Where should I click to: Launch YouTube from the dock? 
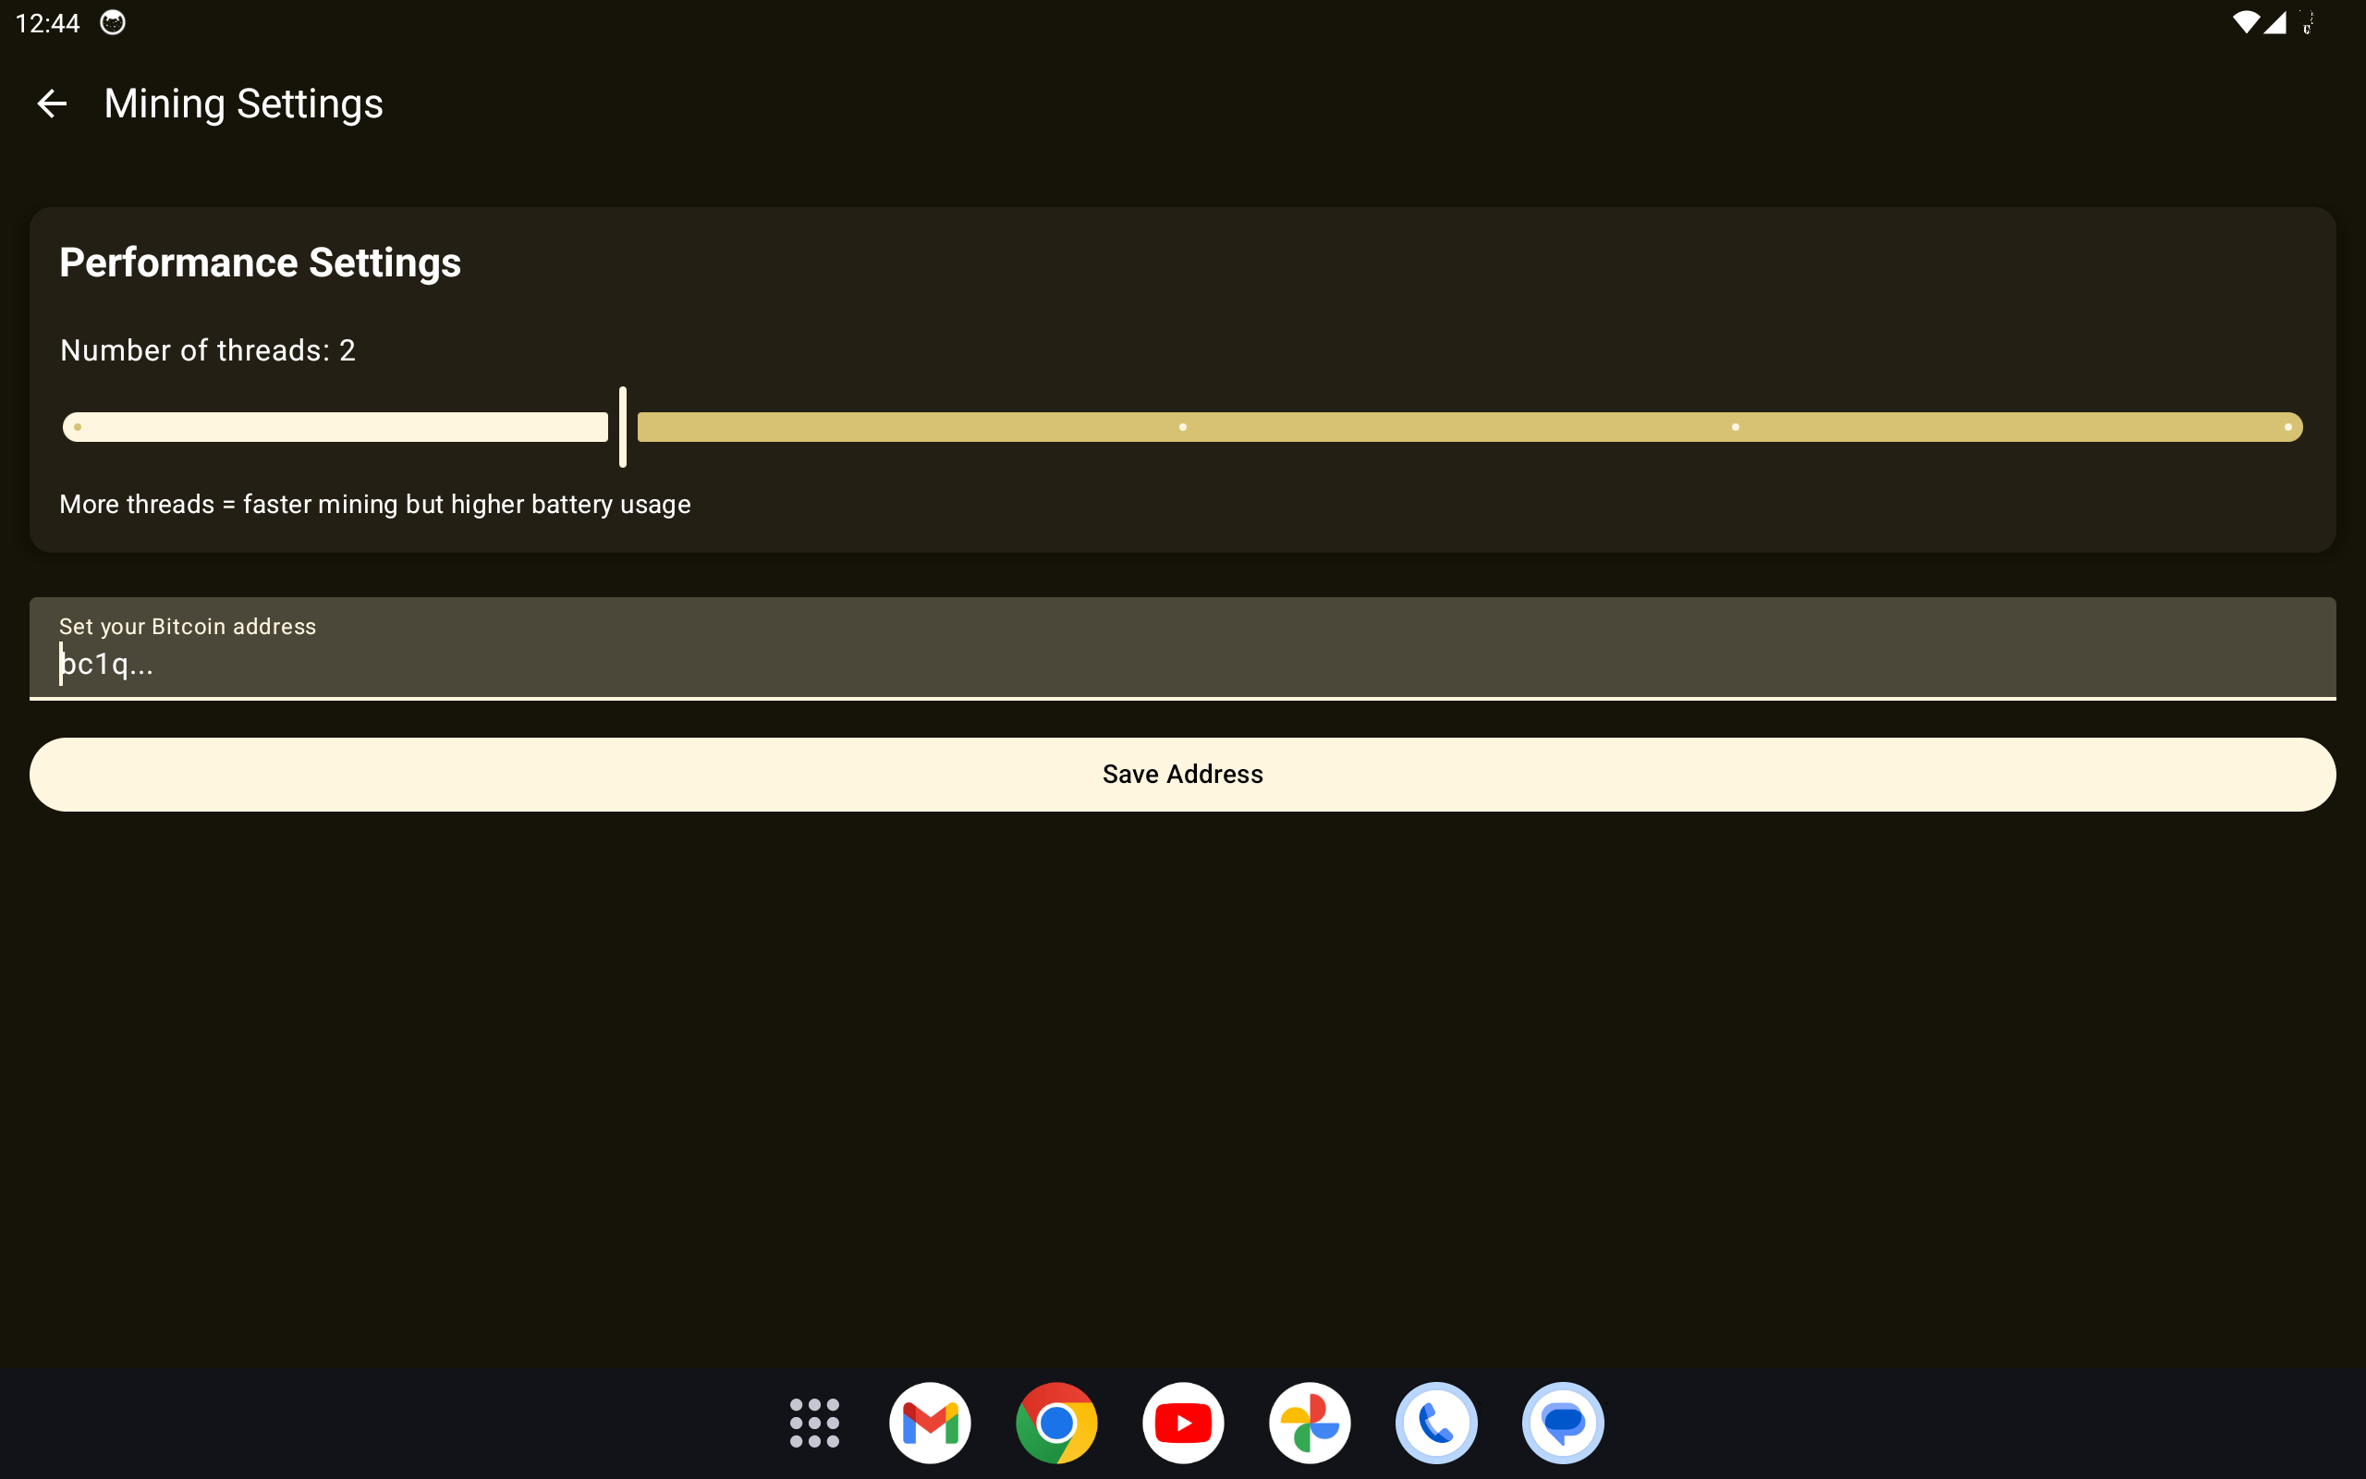(1183, 1423)
